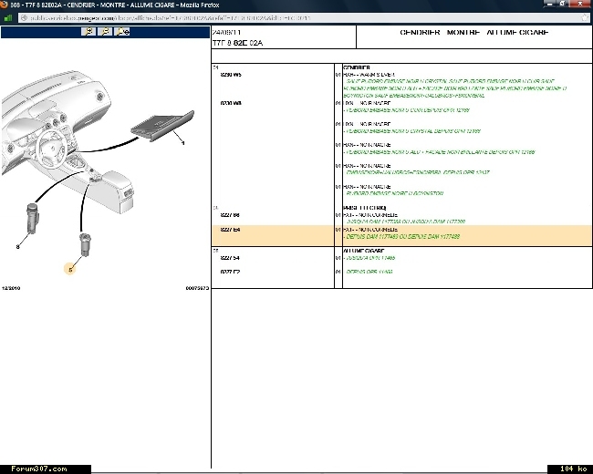This screenshot has height=474, width=593.
Task: Select callout number 8 below the left lighter
Action: click(x=17, y=247)
